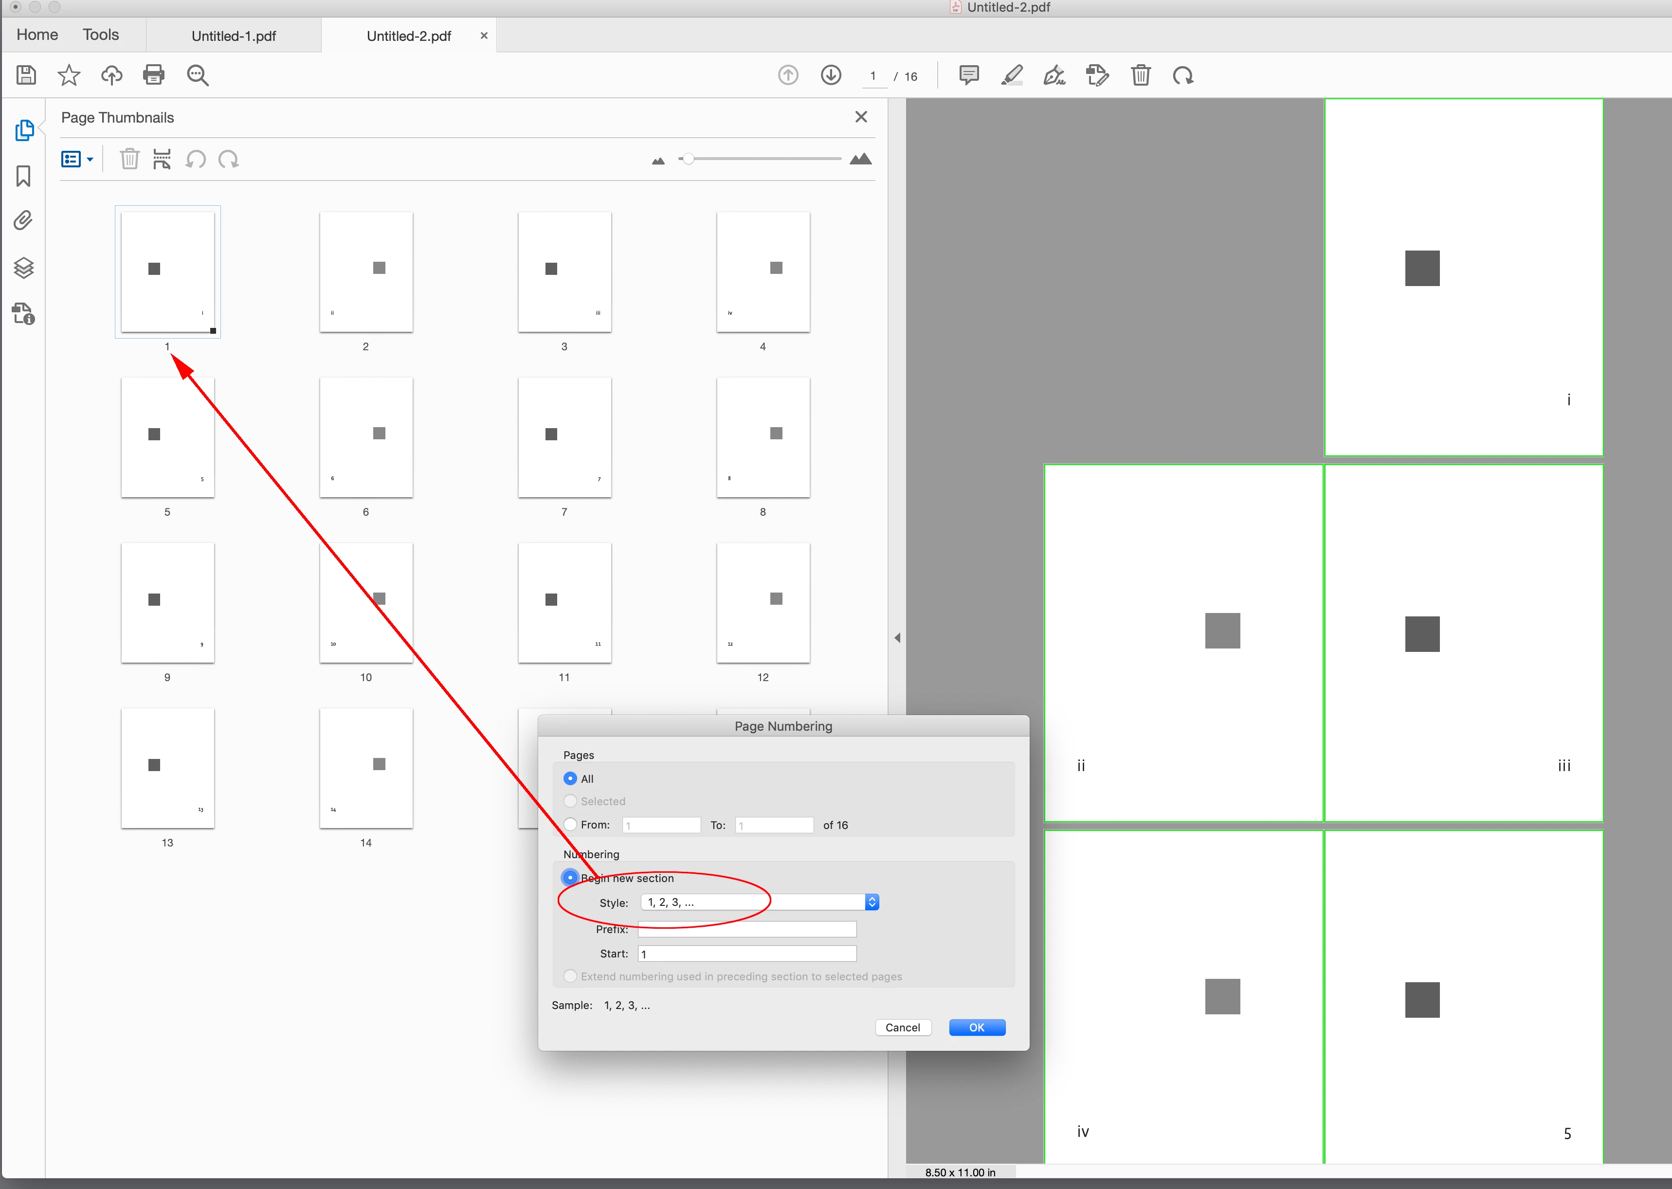The image size is (1672, 1189).
Task: Open the Layers panel icon
Action: (x=23, y=267)
